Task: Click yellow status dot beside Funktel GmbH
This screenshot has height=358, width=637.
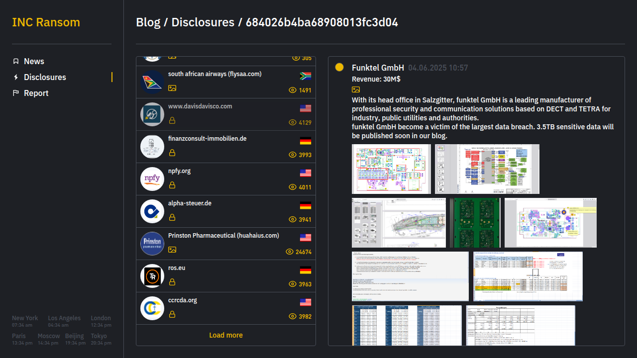Action: pos(339,67)
